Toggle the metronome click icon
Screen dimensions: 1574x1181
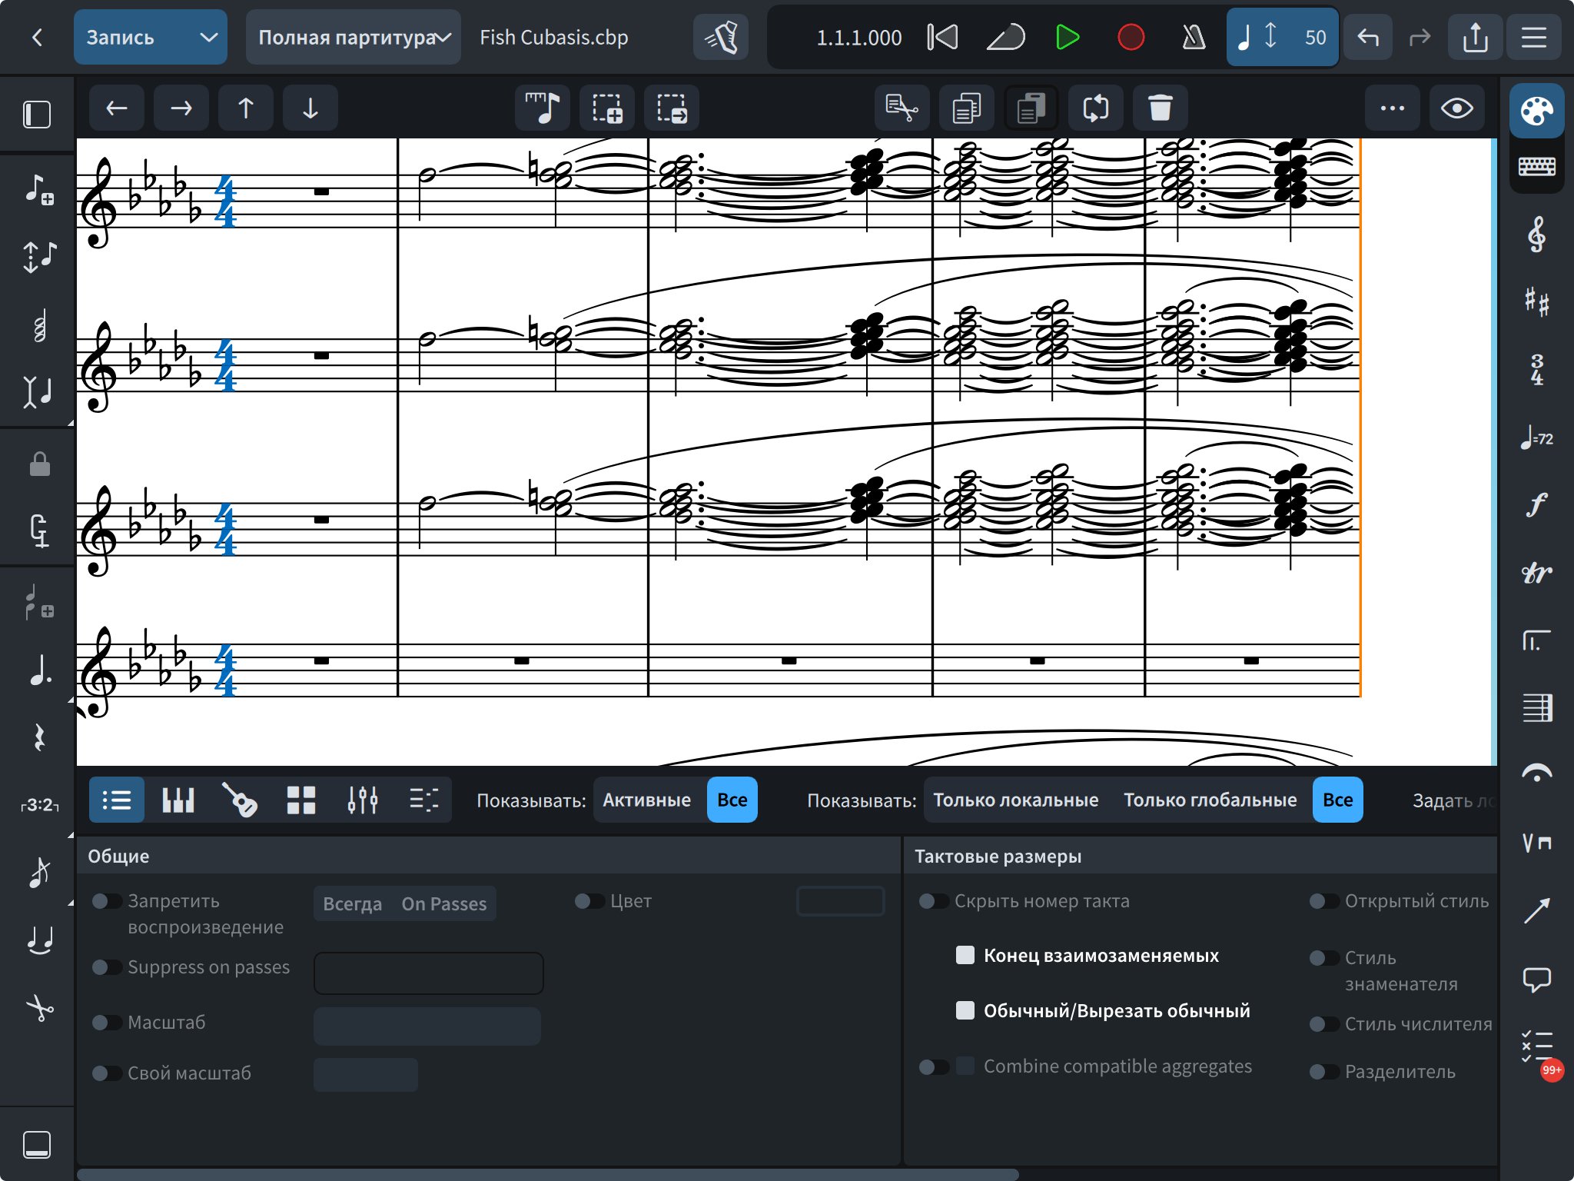(1193, 37)
